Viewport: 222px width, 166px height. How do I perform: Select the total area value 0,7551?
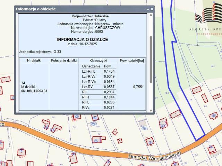coord(138,87)
